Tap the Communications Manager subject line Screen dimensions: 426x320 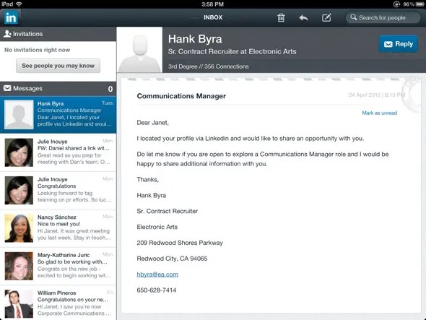pyautogui.click(x=181, y=96)
